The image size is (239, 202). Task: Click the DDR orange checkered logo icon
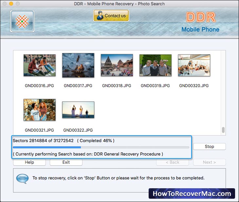click(22, 21)
